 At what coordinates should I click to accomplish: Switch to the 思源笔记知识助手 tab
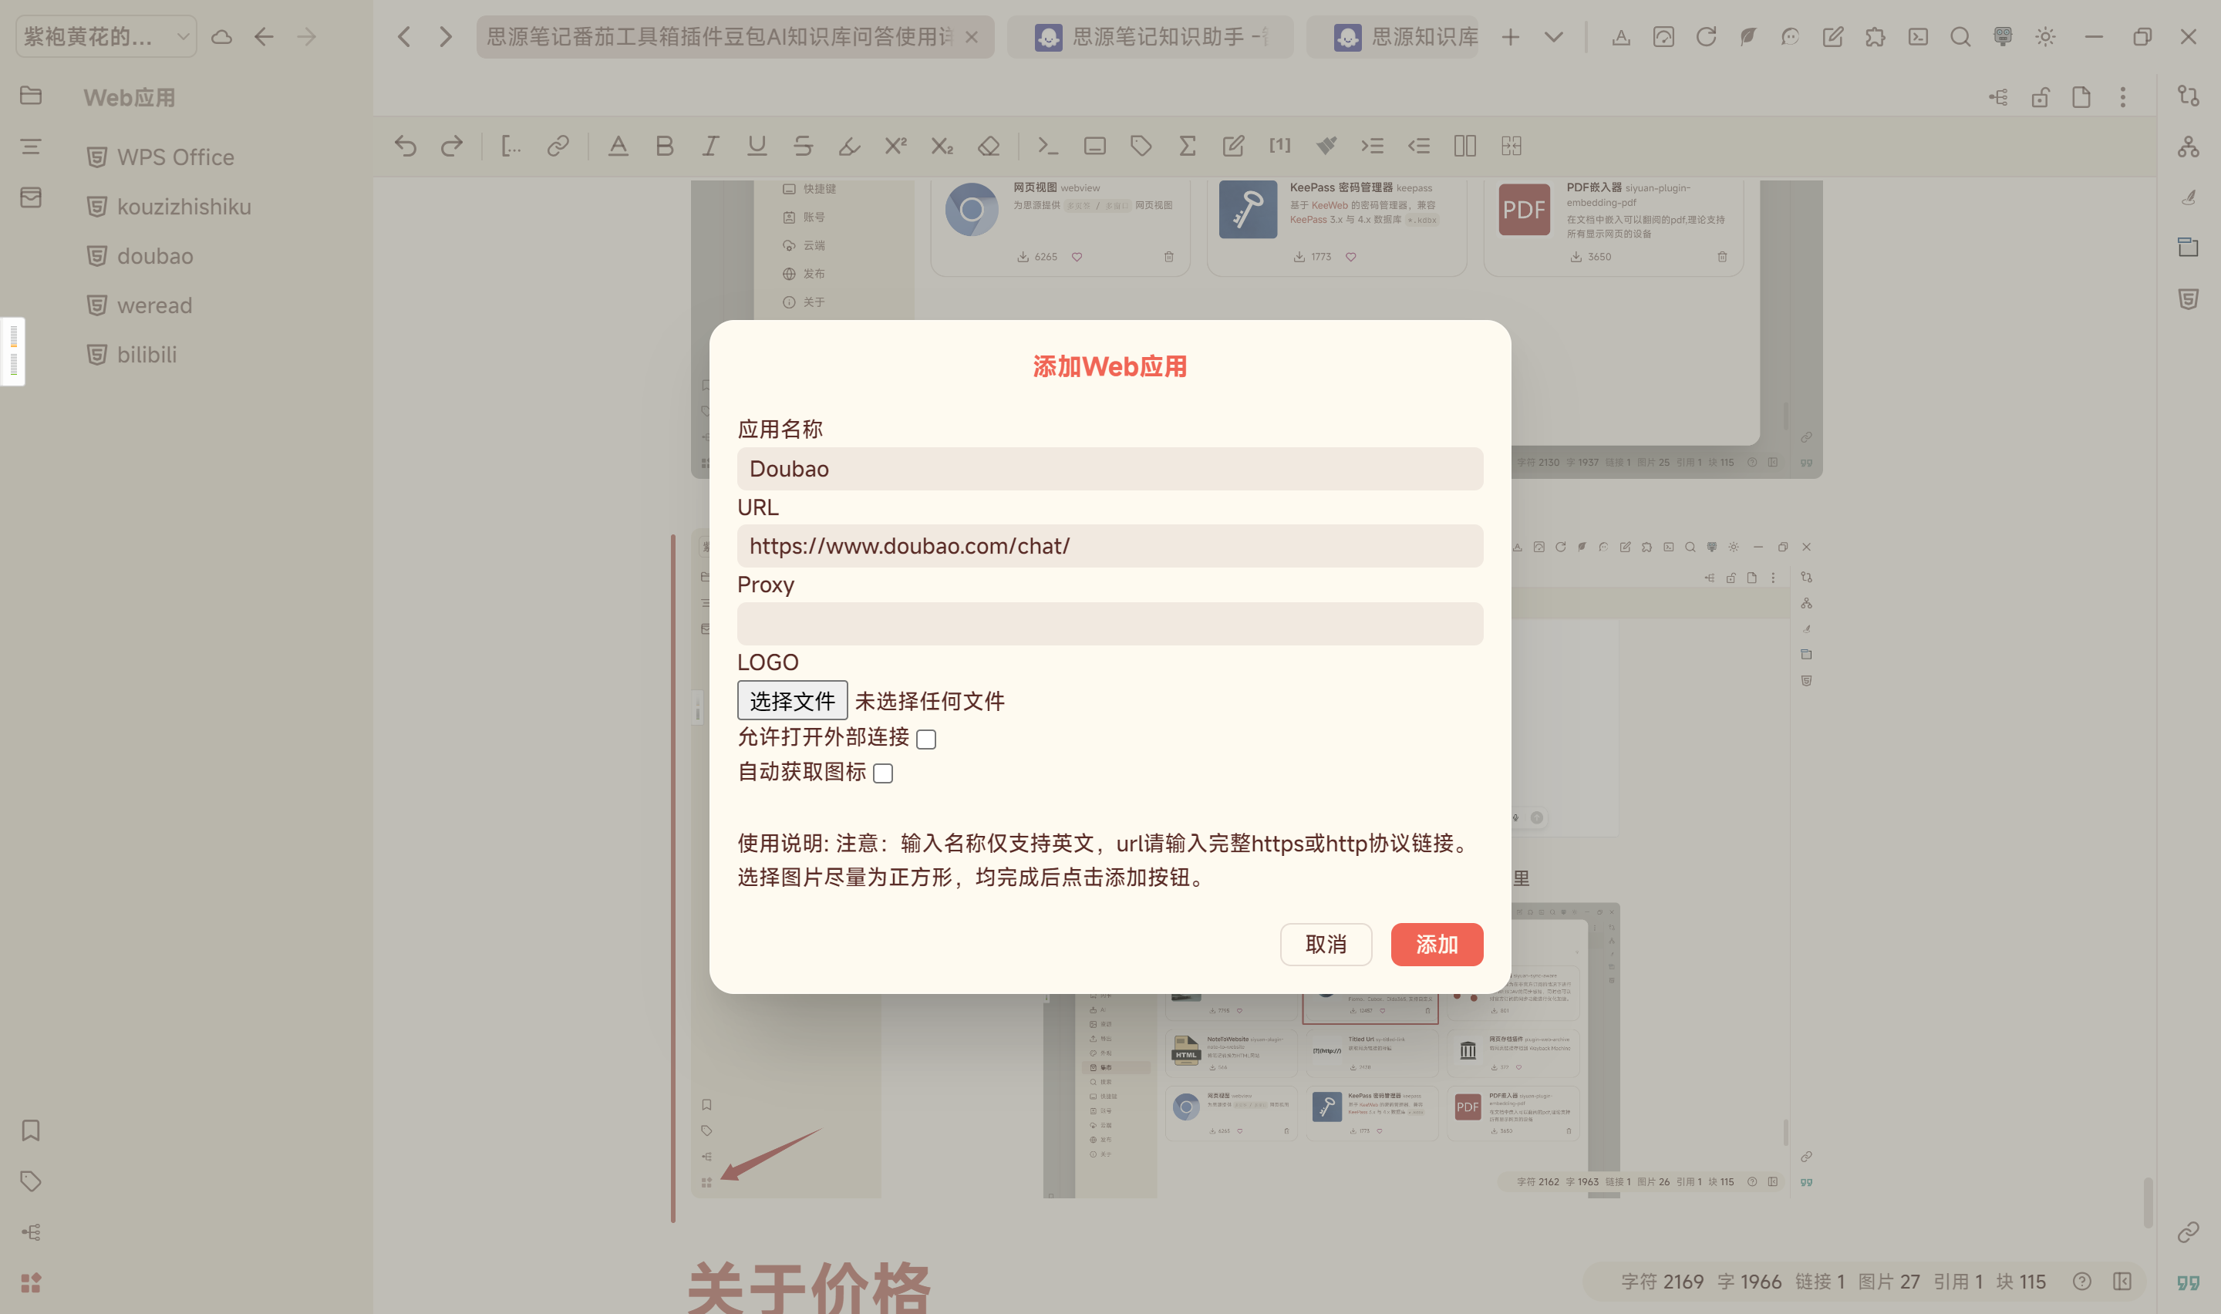1151,37
